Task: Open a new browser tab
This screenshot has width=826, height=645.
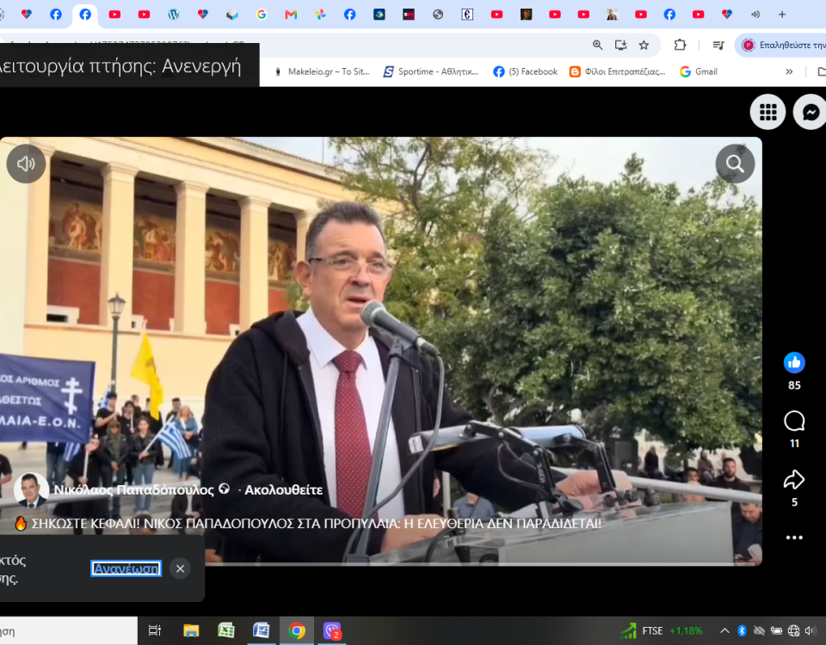Action: coord(782,15)
